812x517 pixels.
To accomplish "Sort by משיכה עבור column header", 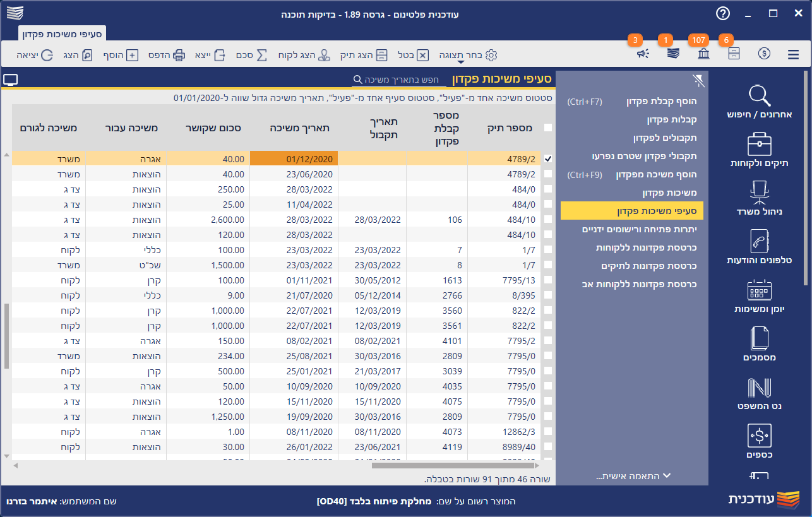I will point(126,128).
